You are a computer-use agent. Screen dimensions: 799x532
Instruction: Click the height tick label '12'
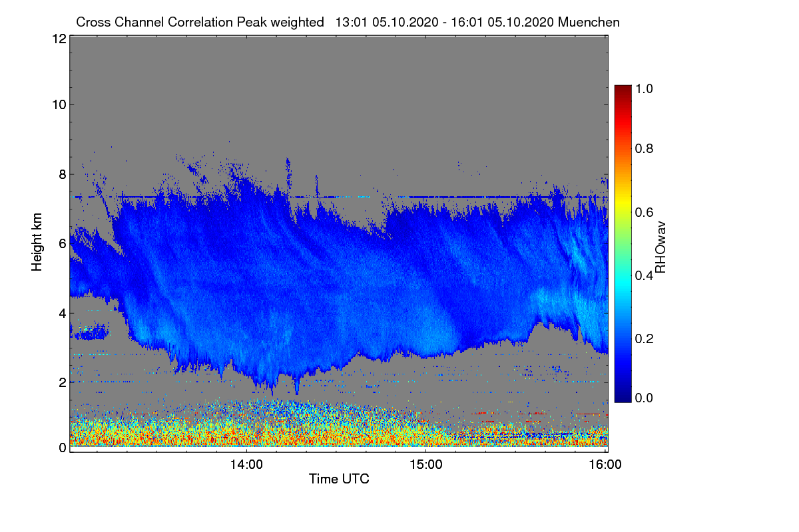pos(59,39)
